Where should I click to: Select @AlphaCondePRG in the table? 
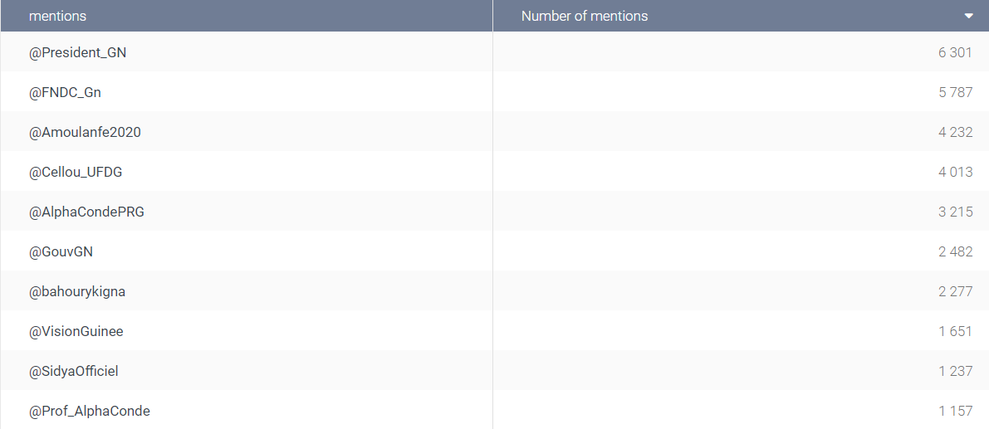pos(86,212)
